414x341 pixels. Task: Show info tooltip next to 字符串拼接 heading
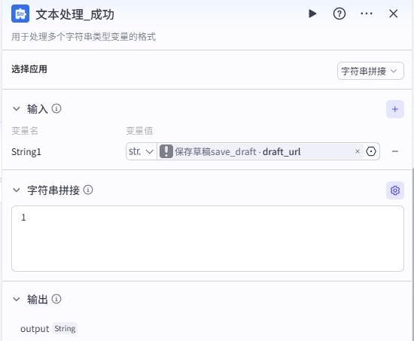pos(88,190)
